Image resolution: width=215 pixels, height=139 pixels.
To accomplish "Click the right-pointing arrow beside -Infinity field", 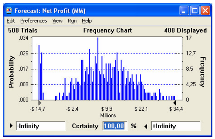I will [11, 126].
